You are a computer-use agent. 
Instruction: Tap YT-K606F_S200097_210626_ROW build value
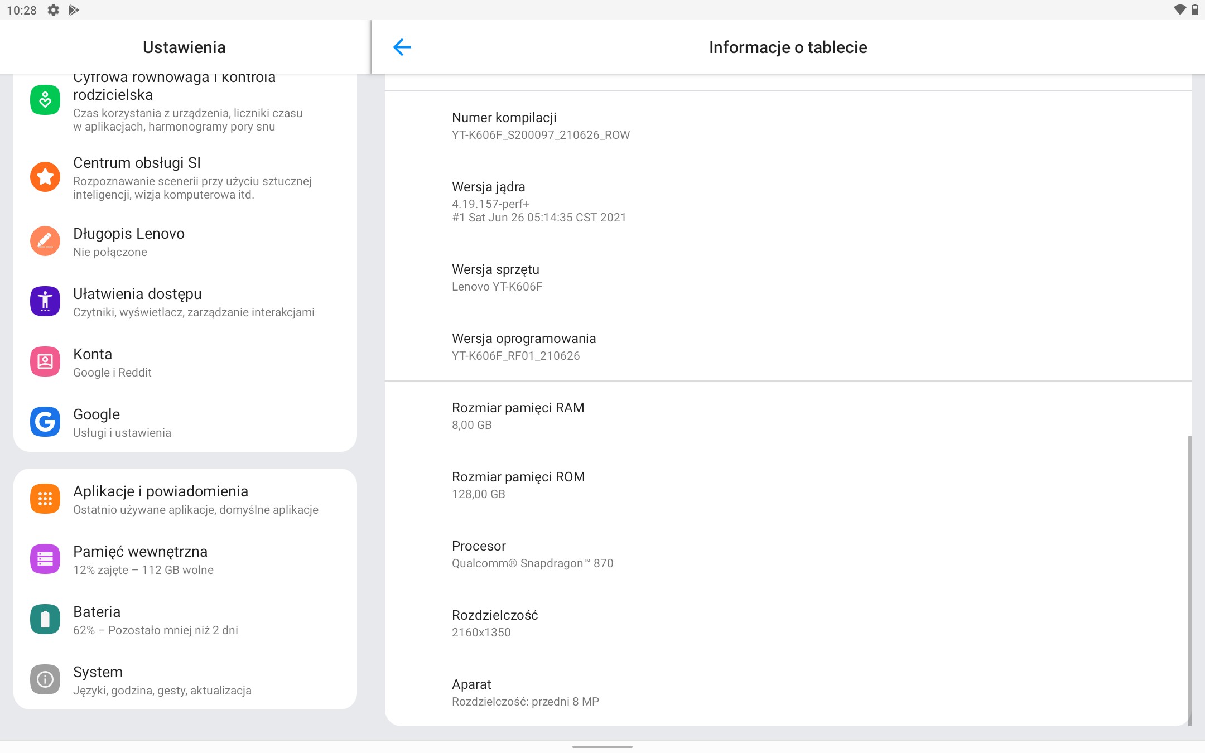[x=541, y=135]
